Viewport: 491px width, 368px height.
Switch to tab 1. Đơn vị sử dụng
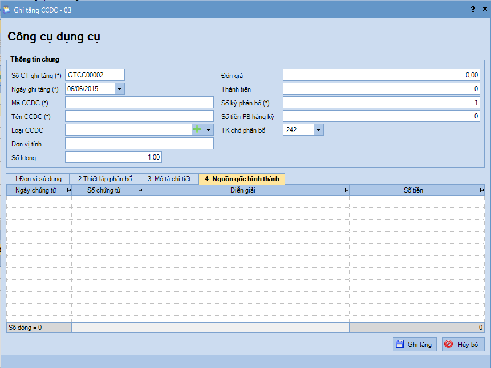click(38, 179)
